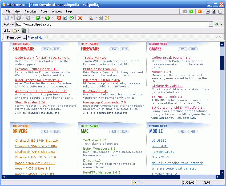This screenshot has width=226, height=186.
Task: Open the Tools menu
Action: click(44, 11)
